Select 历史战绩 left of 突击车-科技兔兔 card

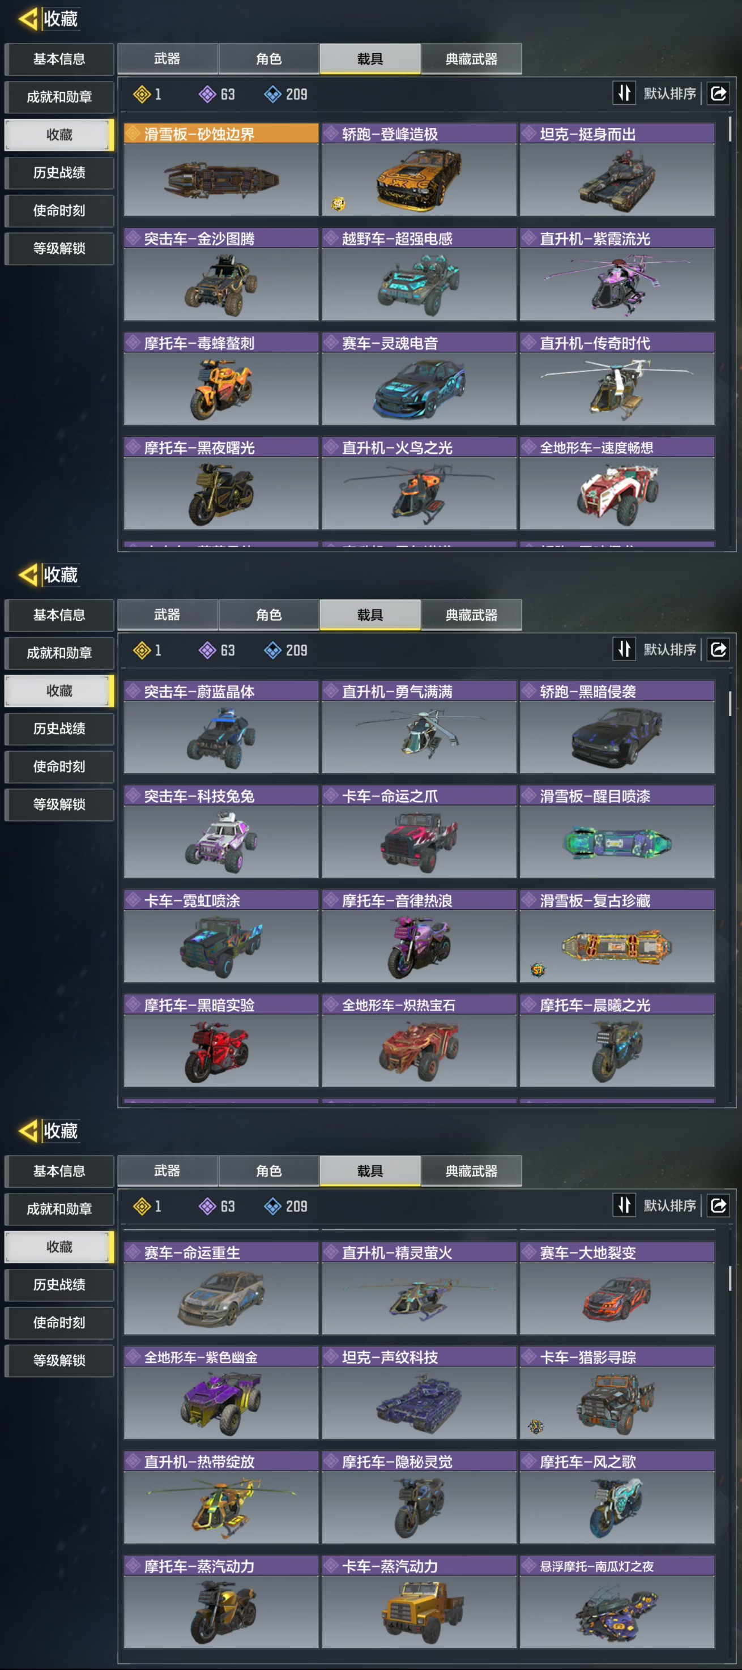(59, 729)
